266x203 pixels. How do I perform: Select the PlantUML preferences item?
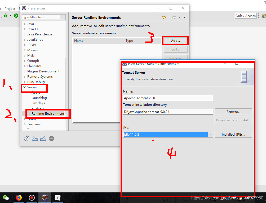[34, 66]
